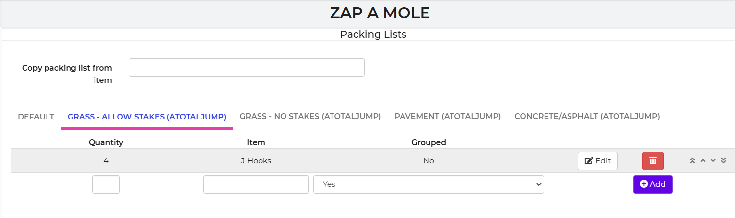This screenshot has width=735, height=218.
Task: Move J Hooks row up one position
Action: pos(703,161)
